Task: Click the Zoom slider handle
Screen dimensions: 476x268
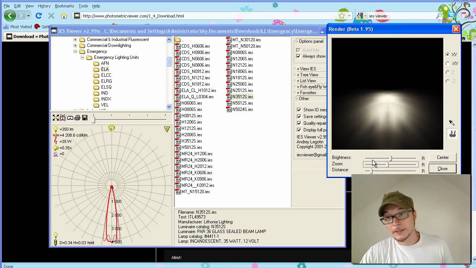Action: point(387,164)
